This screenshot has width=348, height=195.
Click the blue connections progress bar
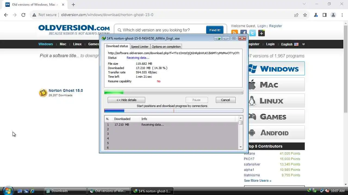pos(174,110)
